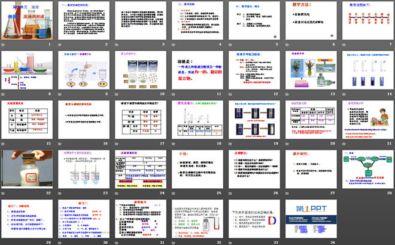The height and width of the screenshot is (245, 395).
Task: Click the animation star under slide 14
Action: (344, 94)
